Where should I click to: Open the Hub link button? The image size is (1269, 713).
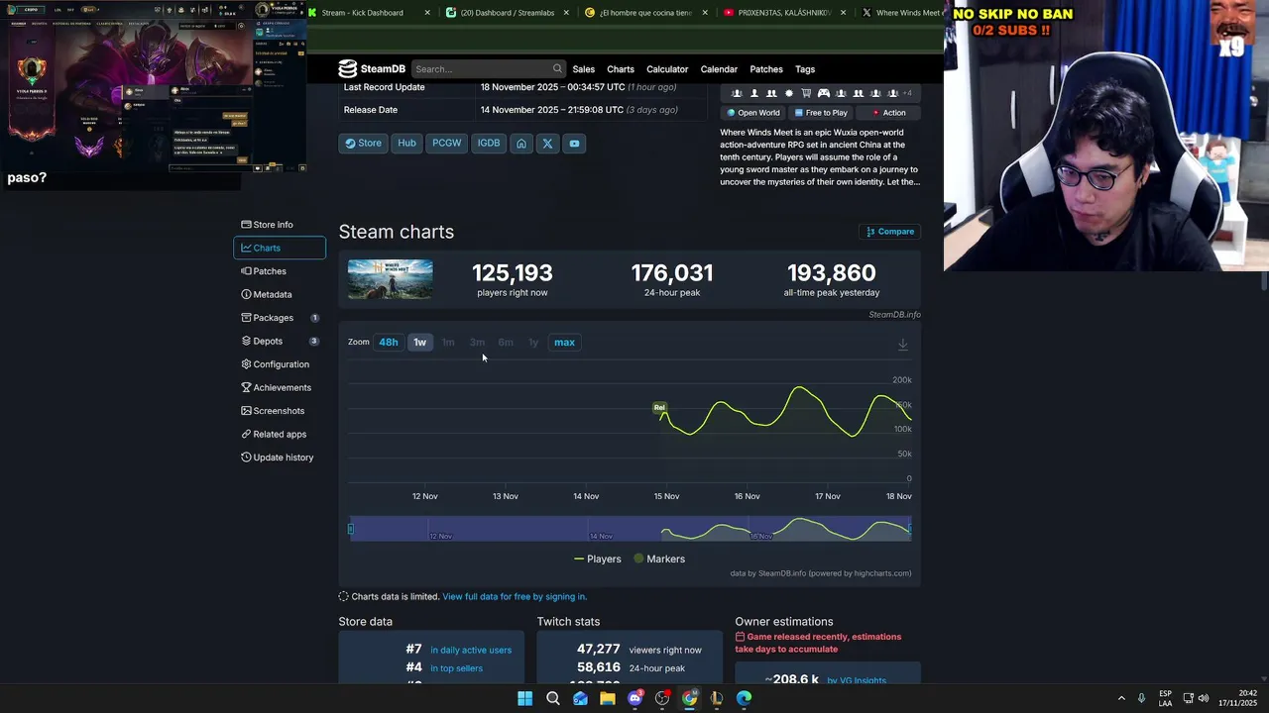[406, 144]
